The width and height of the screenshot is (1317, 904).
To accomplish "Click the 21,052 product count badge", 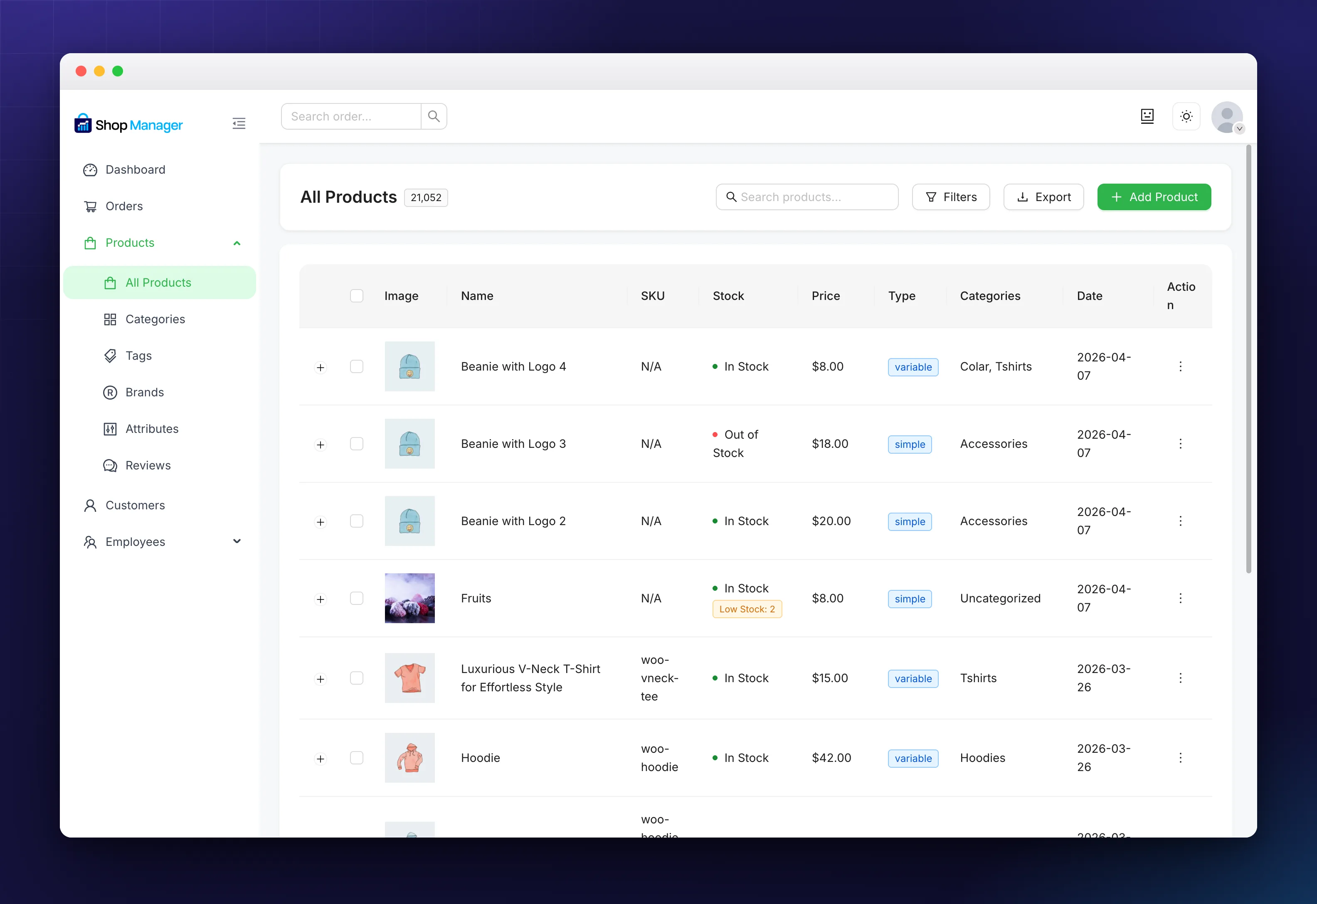I will [x=426, y=198].
